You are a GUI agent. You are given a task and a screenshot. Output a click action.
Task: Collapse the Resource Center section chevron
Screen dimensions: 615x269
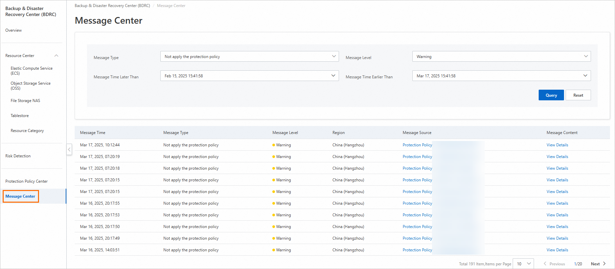pos(56,56)
